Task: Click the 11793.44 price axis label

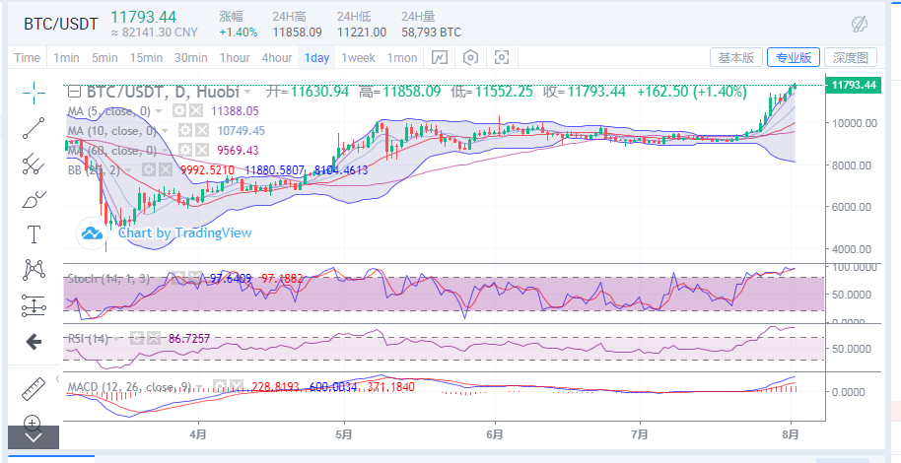Action: point(853,85)
